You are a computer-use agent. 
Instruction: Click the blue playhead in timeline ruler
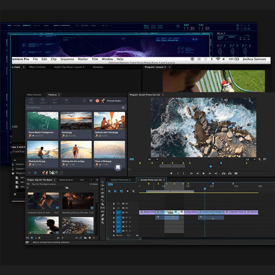pos(205,189)
